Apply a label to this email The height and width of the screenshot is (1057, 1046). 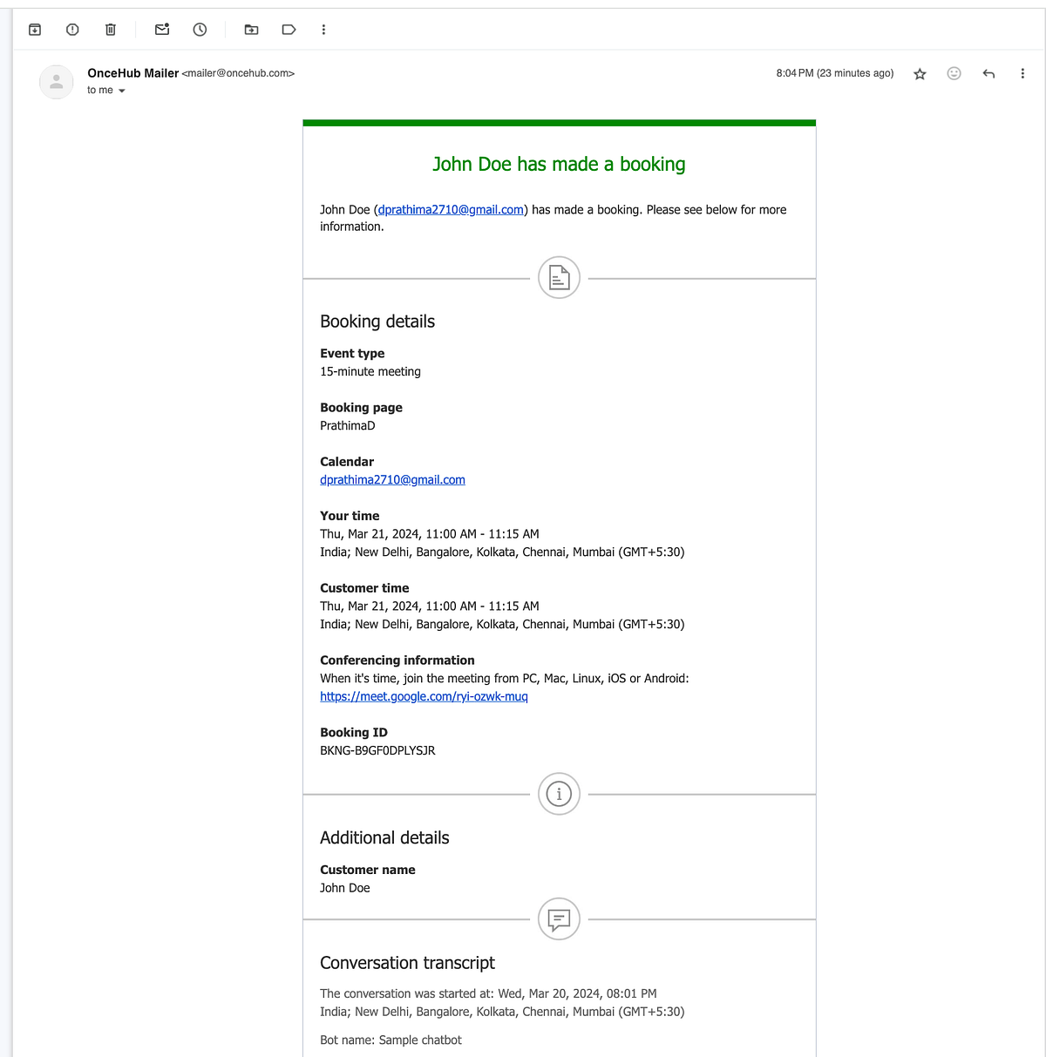[x=289, y=30]
